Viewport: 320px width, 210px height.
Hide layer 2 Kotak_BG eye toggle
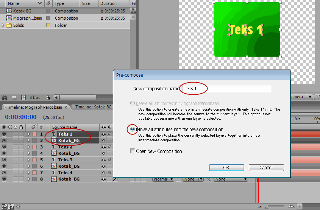[4, 141]
